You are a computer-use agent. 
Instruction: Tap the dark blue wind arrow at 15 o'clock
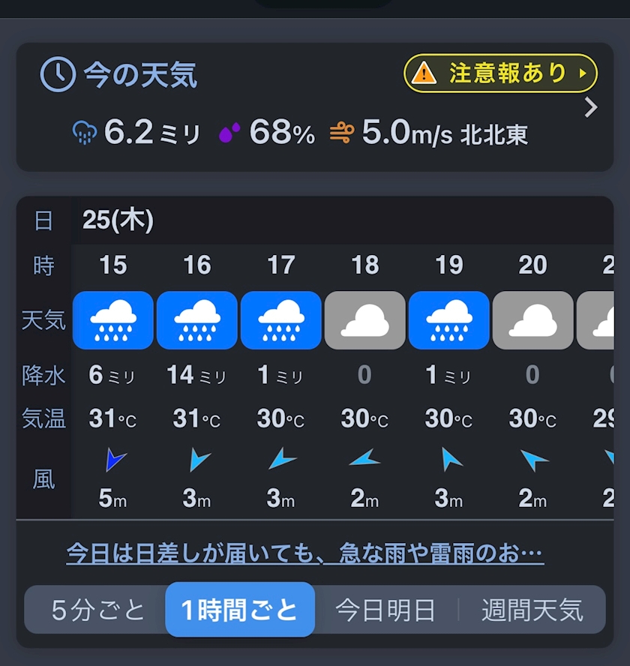click(x=115, y=459)
